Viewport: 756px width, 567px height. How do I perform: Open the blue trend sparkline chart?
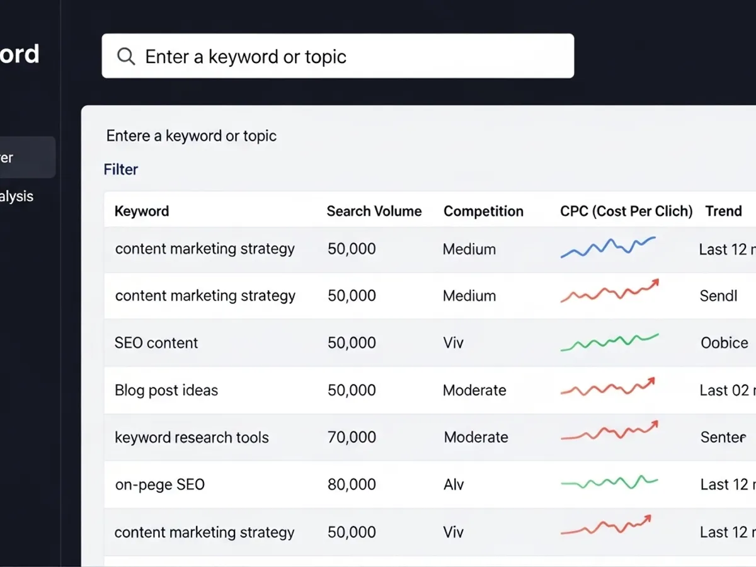point(608,247)
